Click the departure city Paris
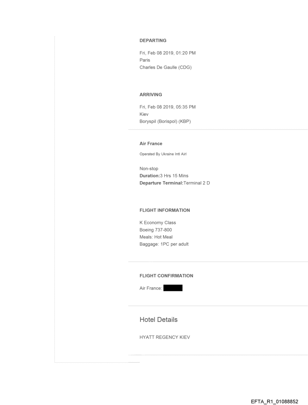 145,60
